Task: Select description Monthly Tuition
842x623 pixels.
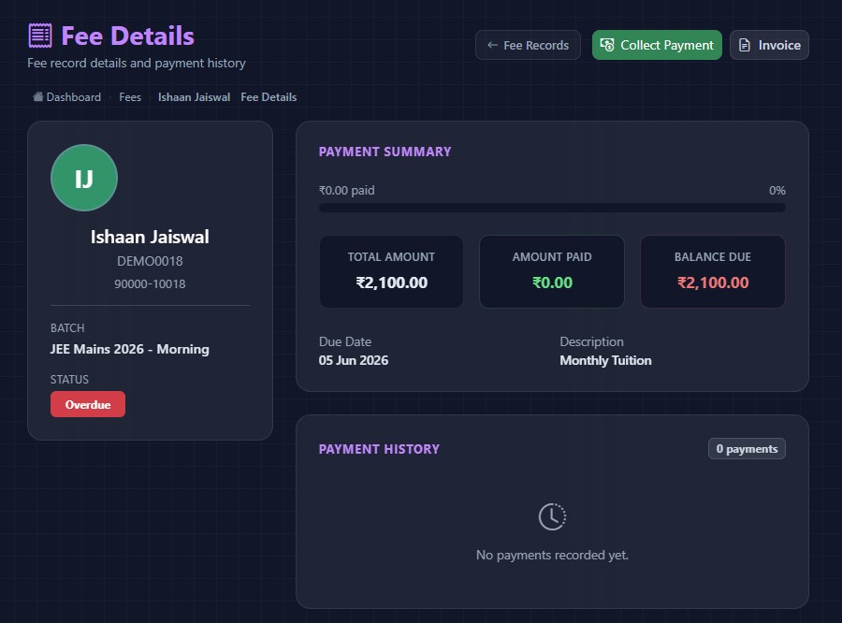Action: tap(605, 360)
